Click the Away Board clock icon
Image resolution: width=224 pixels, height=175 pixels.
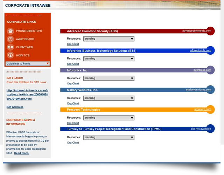pyautogui.click(x=10, y=39)
